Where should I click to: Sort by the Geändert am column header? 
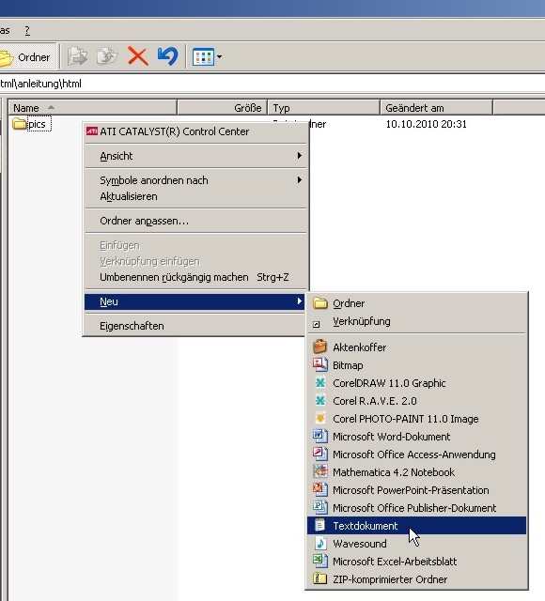point(436,108)
